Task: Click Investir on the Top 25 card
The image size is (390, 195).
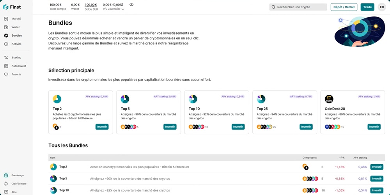Action: coord(306,127)
